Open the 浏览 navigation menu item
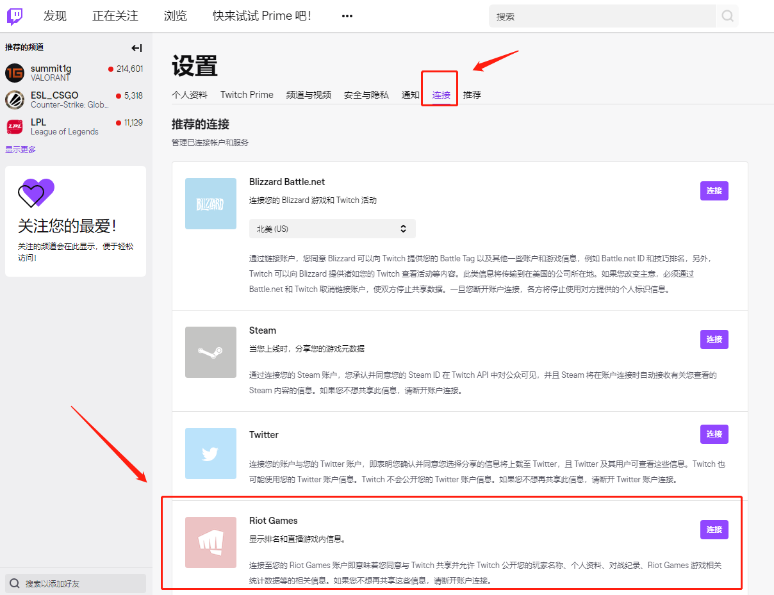This screenshot has width=774, height=595. click(176, 15)
